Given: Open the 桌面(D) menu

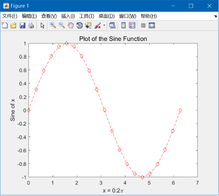Looking at the screenshot, I should 107,16.
